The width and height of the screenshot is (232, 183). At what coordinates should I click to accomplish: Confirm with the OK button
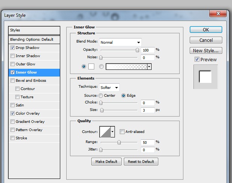[206, 30]
